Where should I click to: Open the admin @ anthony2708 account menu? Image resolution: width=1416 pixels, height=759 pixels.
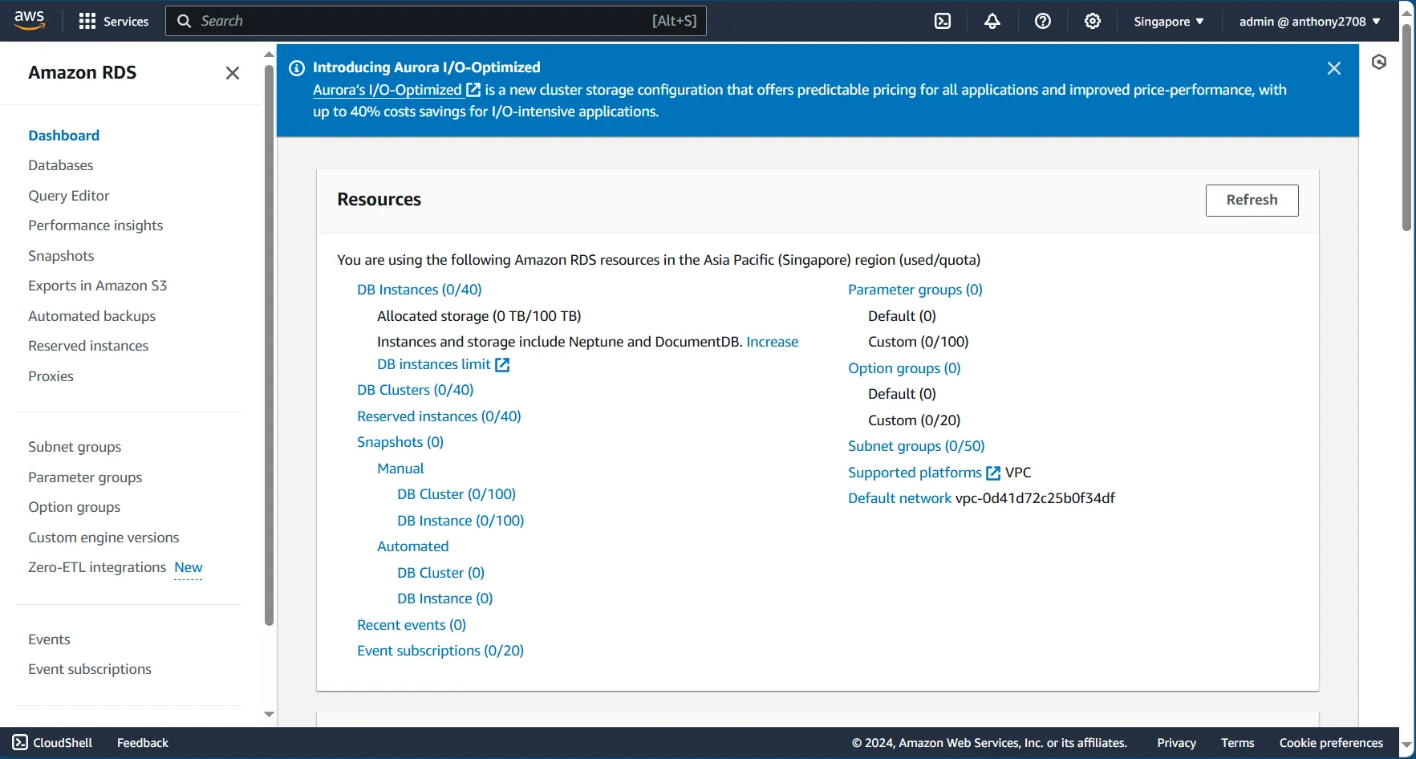point(1310,22)
